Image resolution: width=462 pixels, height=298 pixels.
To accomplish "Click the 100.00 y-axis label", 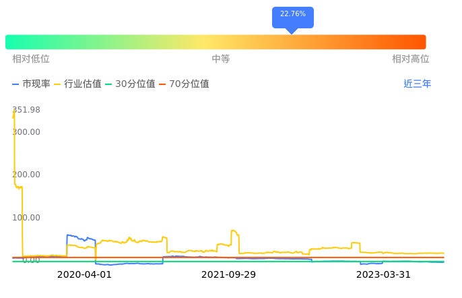I will (26, 218).
